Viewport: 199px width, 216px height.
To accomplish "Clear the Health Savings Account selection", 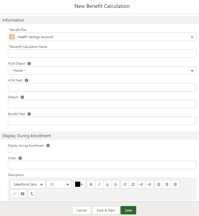I will pyautogui.click(x=192, y=37).
